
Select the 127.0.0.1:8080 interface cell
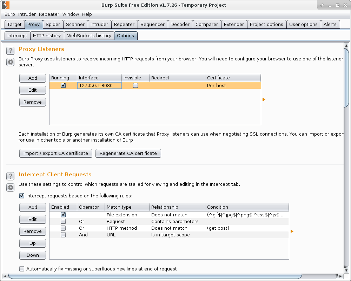(x=99, y=85)
